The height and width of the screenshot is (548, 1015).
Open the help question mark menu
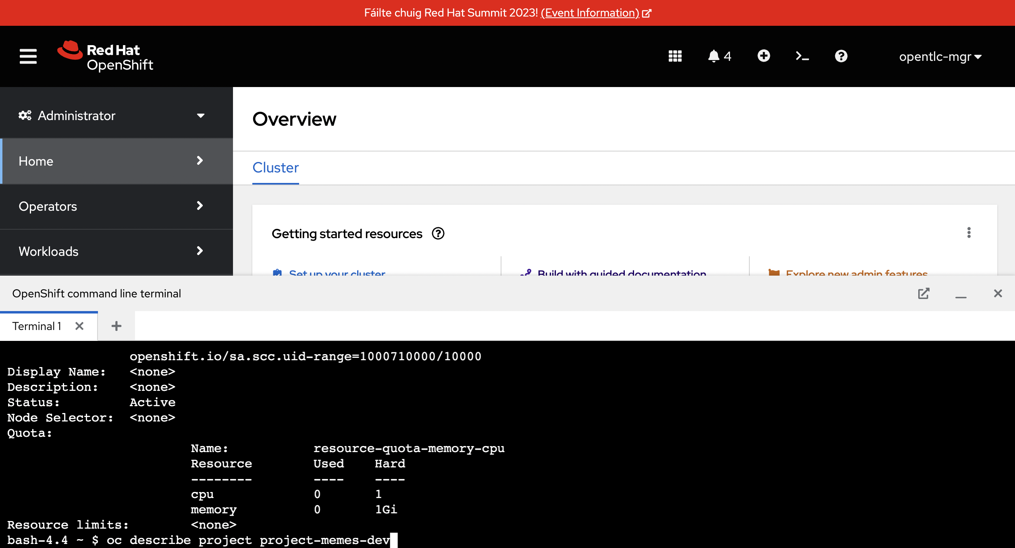coord(841,56)
